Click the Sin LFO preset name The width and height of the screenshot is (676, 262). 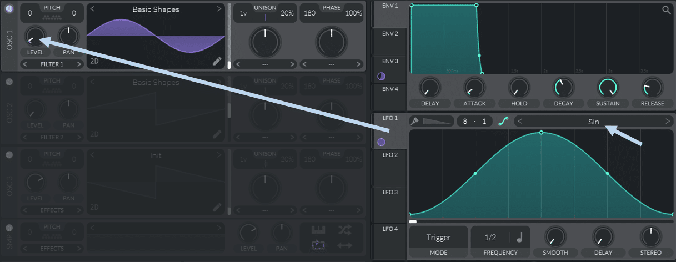pyautogui.click(x=594, y=121)
